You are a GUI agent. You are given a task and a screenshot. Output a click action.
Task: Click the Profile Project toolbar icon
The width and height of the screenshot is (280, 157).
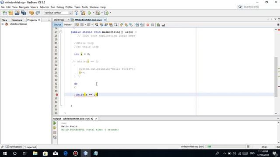(x=106, y=13)
